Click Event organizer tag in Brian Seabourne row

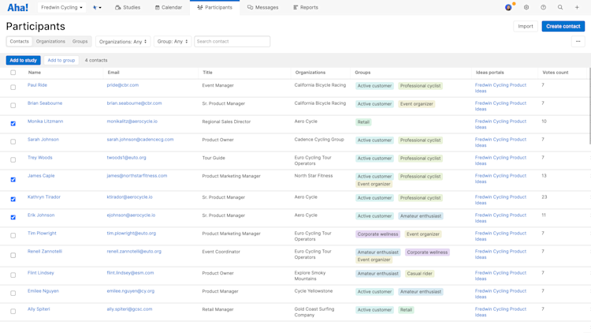coord(417,104)
